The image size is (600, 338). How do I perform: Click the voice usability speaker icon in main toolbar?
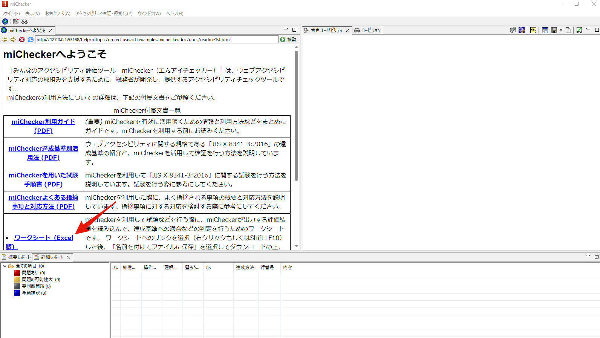[x=15, y=21]
